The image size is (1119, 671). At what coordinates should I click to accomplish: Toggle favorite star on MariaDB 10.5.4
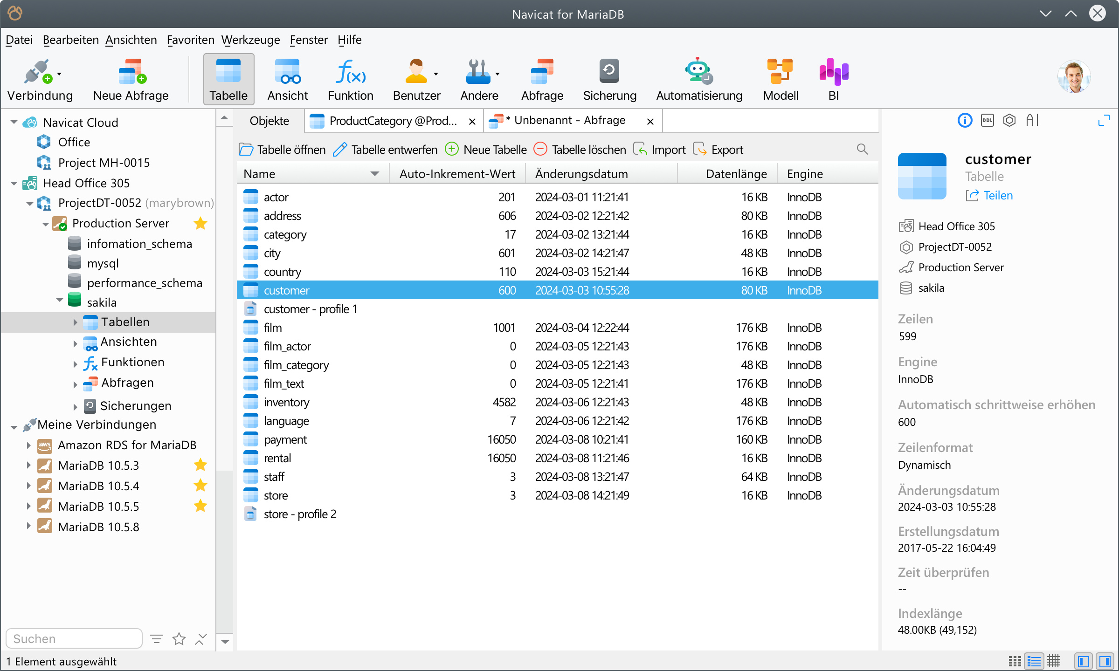coord(200,486)
